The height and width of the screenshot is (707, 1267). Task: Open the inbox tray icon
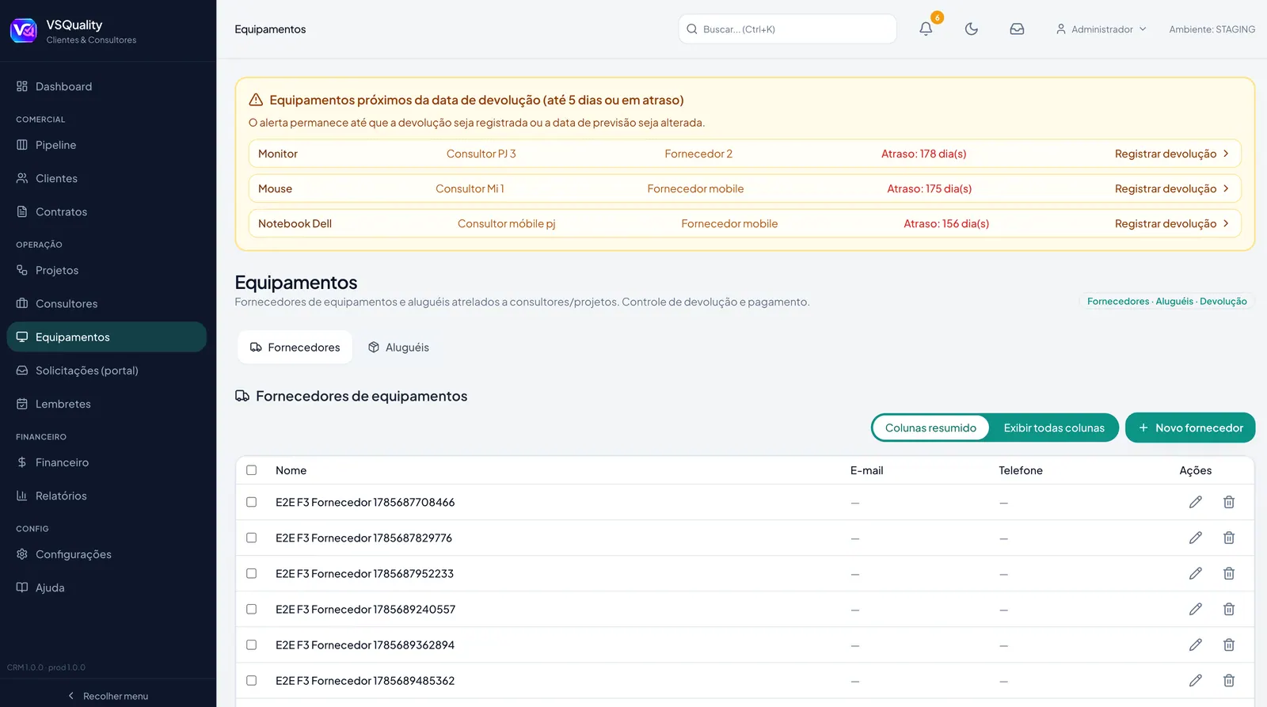tap(1017, 29)
